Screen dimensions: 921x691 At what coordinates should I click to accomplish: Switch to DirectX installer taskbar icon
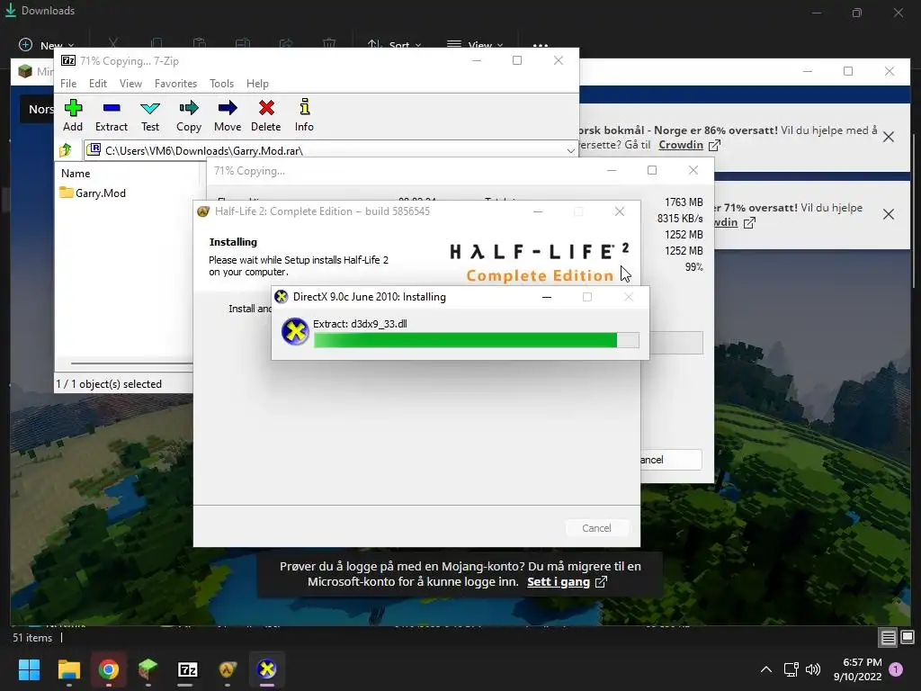pyautogui.click(x=266, y=669)
